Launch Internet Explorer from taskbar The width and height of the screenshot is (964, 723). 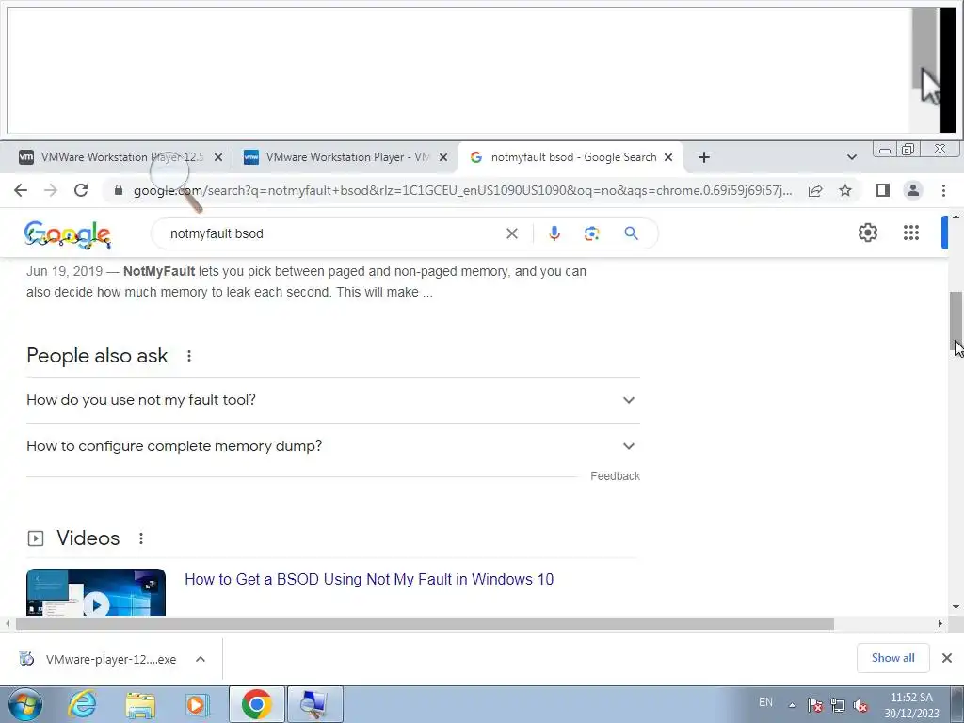tap(82, 704)
